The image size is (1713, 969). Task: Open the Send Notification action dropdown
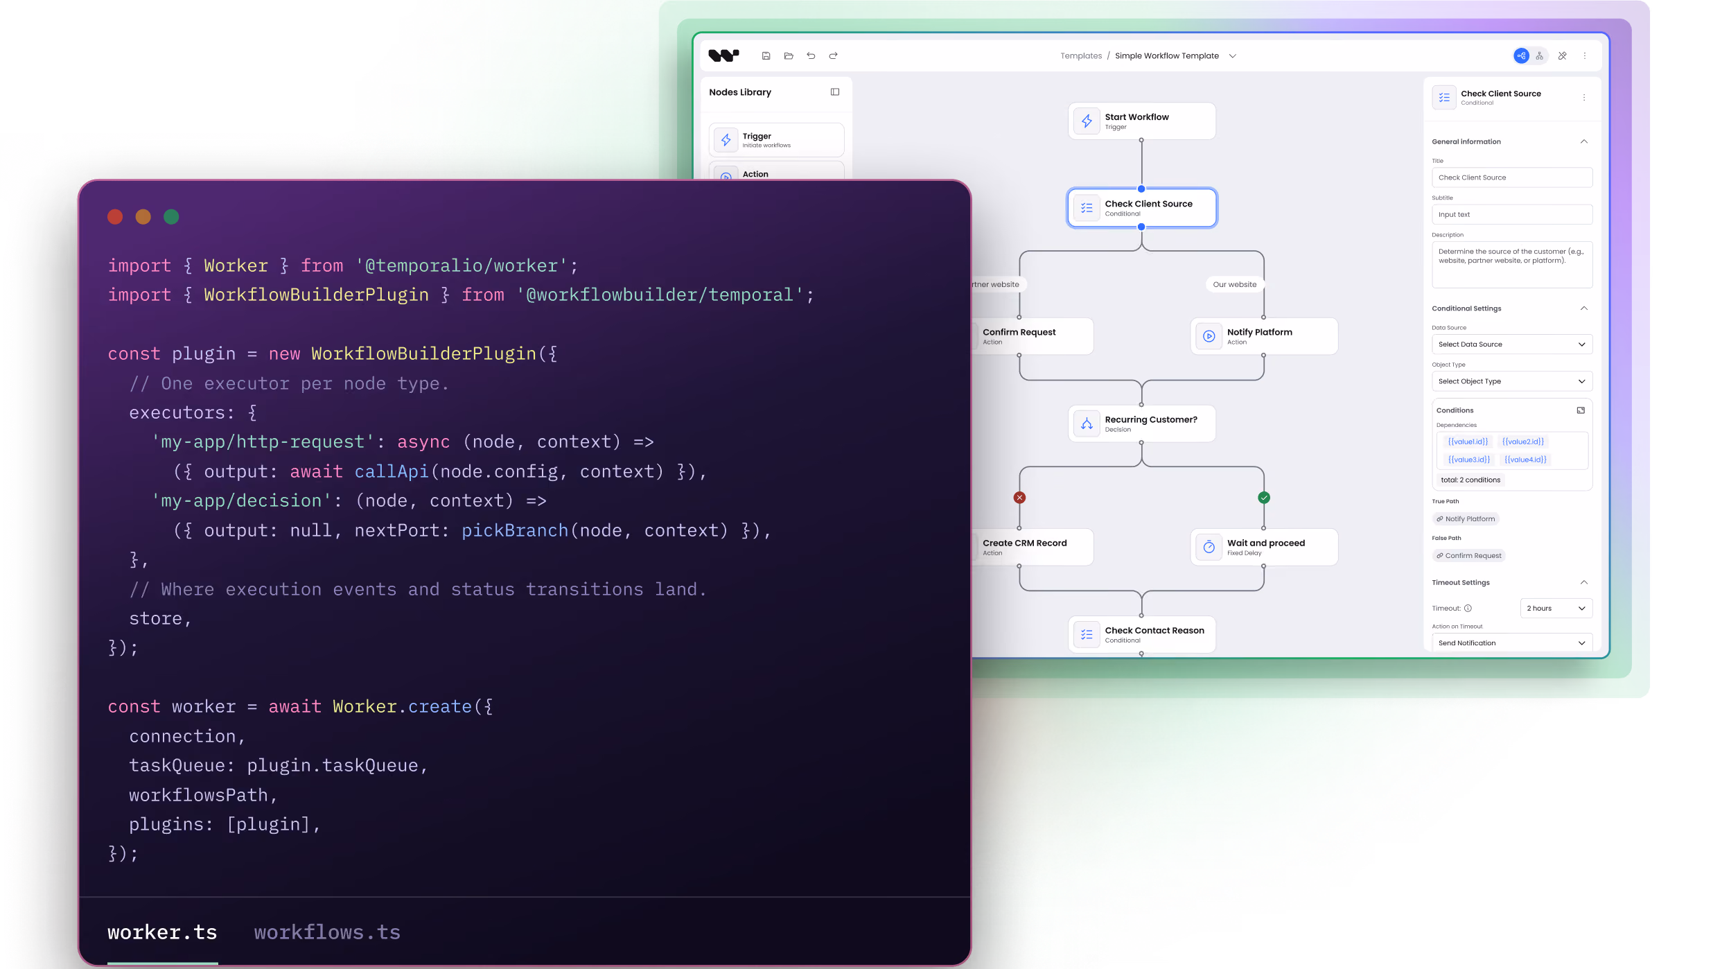pyautogui.click(x=1512, y=643)
